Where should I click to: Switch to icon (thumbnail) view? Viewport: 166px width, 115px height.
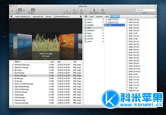click(12, 10)
